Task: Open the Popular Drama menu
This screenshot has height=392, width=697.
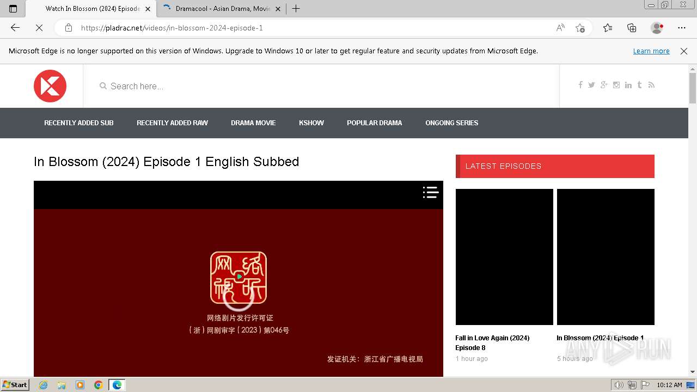Action: (375, 123)
